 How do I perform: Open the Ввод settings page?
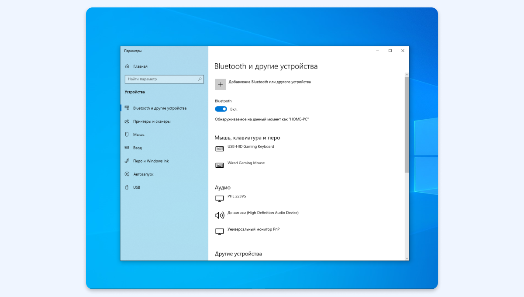138,148
